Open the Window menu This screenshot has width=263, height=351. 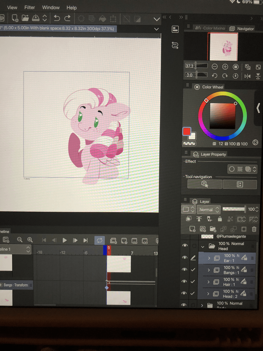[x=51, y=7]
